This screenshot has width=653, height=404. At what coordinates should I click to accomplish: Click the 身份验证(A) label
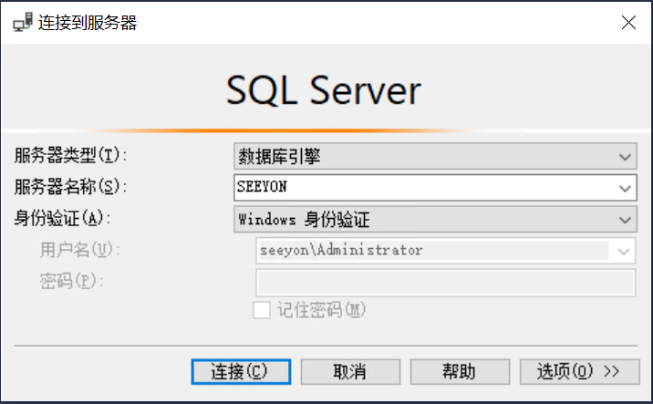click(61, 218)
